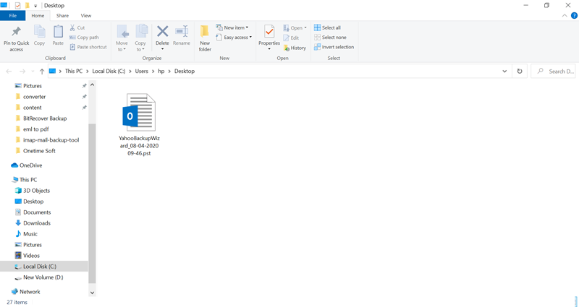The image size is (579, 307).
Task: Click Select all
Action: (328, 27)
